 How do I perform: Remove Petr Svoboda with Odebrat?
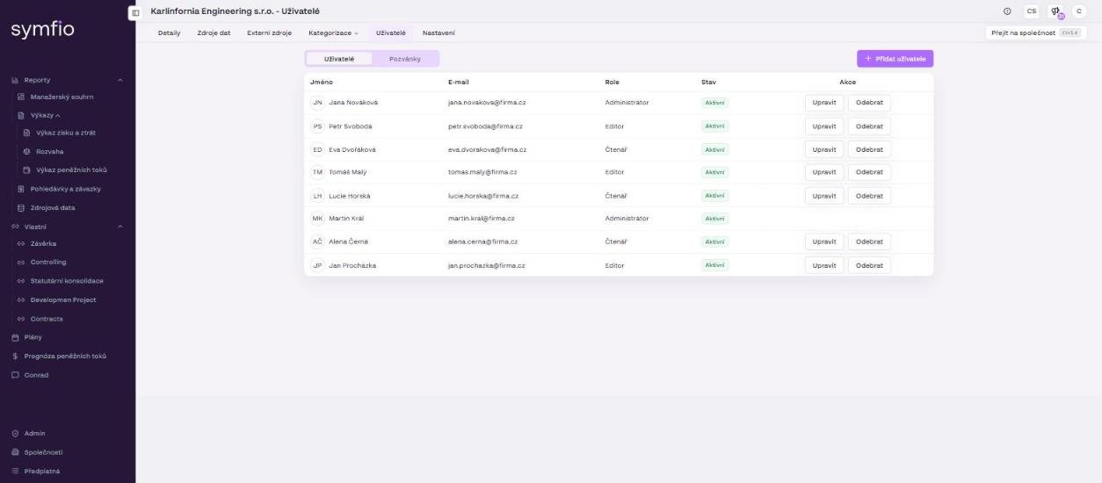pyautogui.click(x=869, y=126)
